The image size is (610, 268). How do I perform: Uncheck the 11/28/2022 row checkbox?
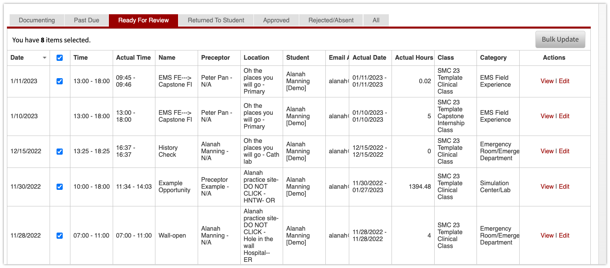[60, 236]
